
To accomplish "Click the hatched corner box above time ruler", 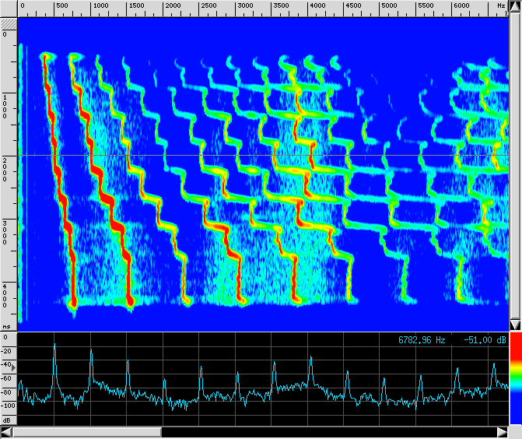I will click(8, 24).
